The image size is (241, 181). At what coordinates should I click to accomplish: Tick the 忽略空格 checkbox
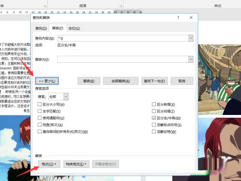tap(154, 132)
